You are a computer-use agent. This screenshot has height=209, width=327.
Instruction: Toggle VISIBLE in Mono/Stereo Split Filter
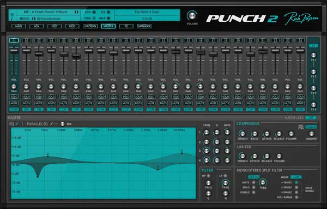pyautogui.click(x=253, y=192)
